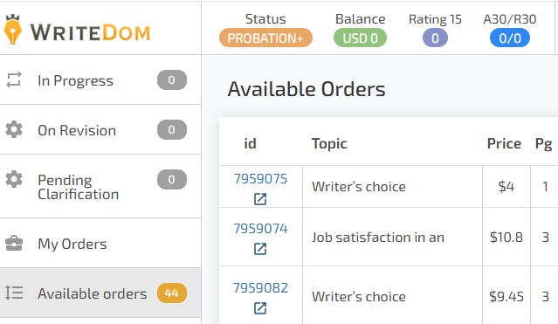Click the Available orders list icon
The image size is (558, 324).
tap(14, 293)
